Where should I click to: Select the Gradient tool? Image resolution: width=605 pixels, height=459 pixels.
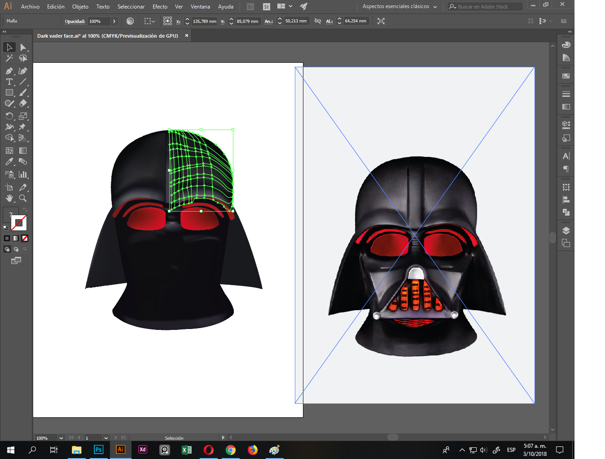(23, 151)
